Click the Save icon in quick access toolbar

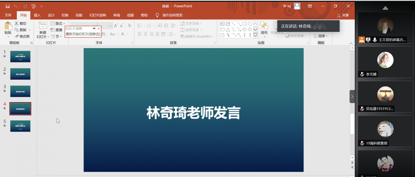click(x=7, y=6)
